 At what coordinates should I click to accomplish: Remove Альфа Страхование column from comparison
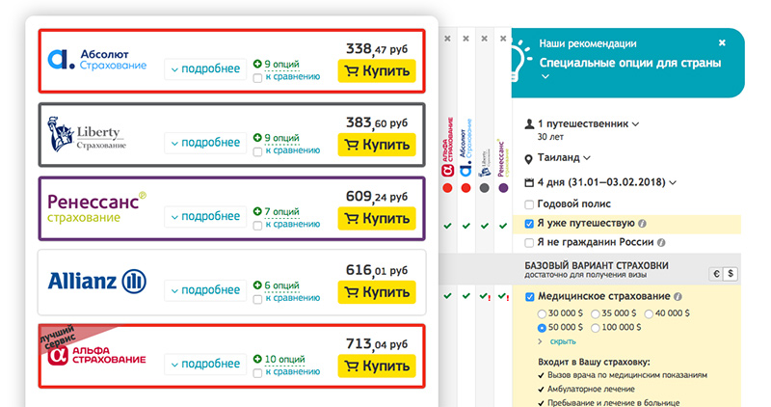click(447, 39)
